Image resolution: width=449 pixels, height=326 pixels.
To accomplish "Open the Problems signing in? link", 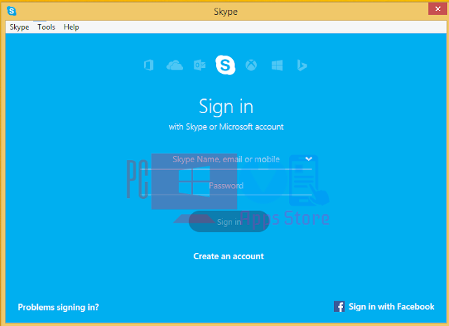I will [58, 307].
